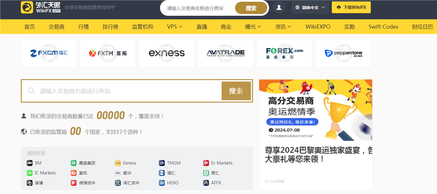Open the AvaTrade broker logo card
Image resolution: width=437 pixels, height=194 pixels.
click(225, 53)
